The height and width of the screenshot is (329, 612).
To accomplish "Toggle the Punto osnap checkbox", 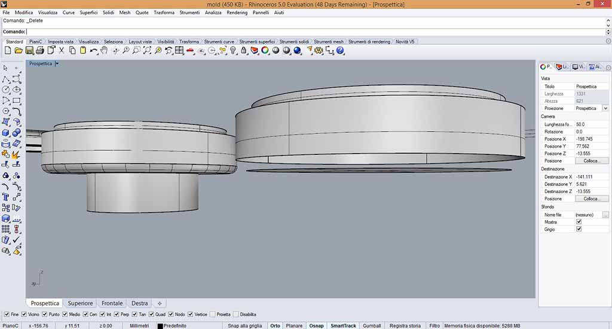I will 44,314.
